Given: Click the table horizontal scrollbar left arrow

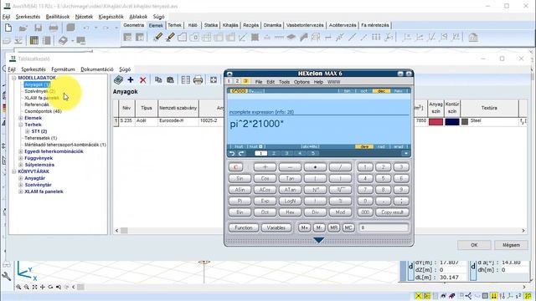Looking at the screenshot, I should point(117,231).
